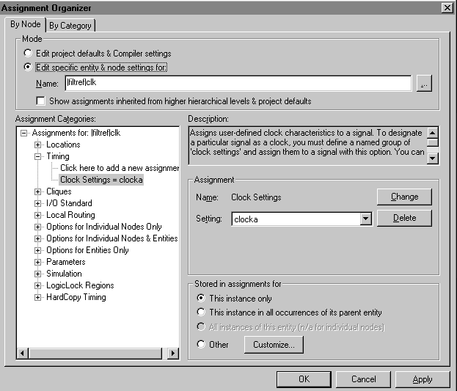Switch to the By Category tab
This screenshot has height=391, width=457.
(x=70, y=26)
